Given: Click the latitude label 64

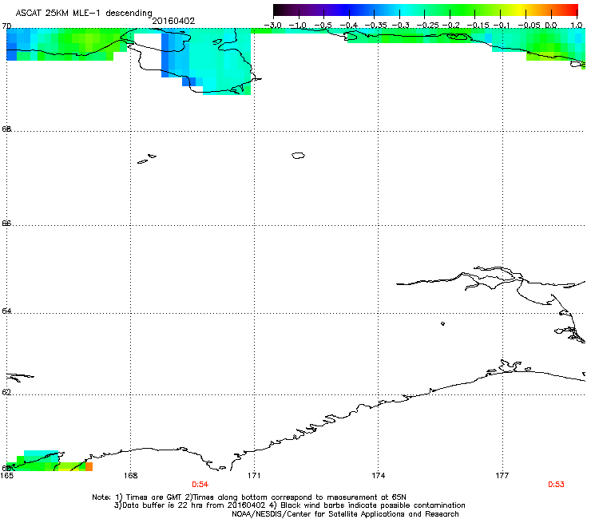Looking at the screenshot, I should pos(6,311).
